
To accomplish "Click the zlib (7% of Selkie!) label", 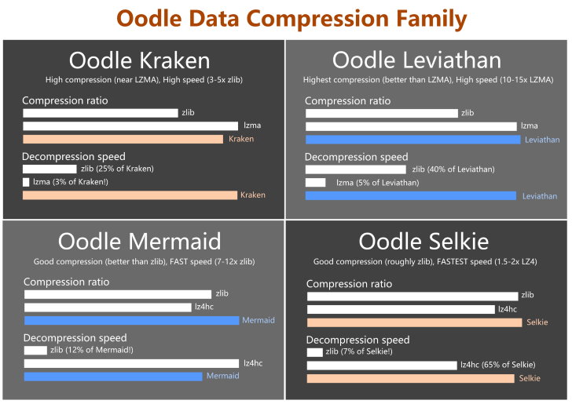I will click(359, 351).
